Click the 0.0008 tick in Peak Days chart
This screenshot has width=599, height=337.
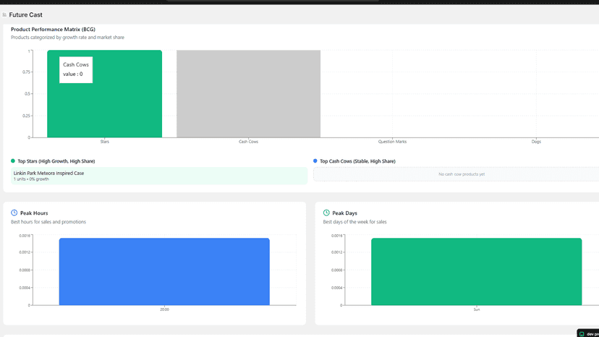pyautogui.click(x=336, y=270)
